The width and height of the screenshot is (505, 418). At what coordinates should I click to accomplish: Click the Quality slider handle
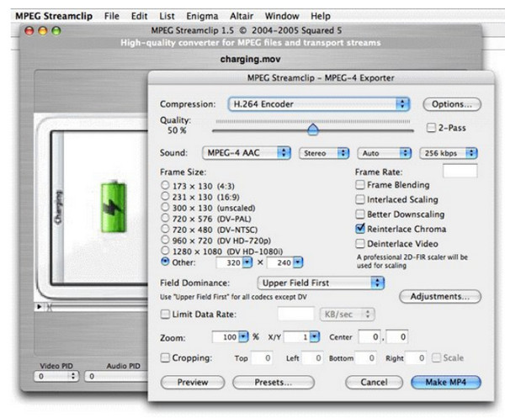pos(313,130)
